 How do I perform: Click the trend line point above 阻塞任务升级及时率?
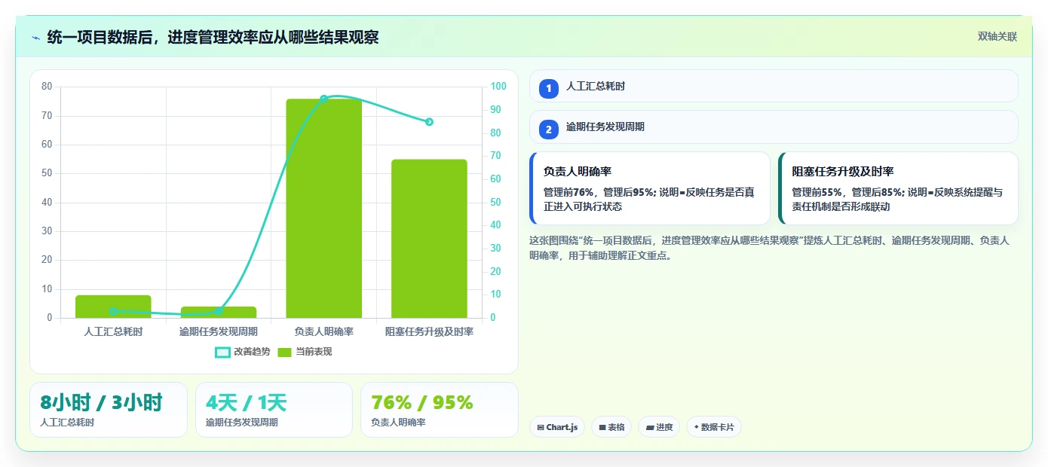(429, 122)
